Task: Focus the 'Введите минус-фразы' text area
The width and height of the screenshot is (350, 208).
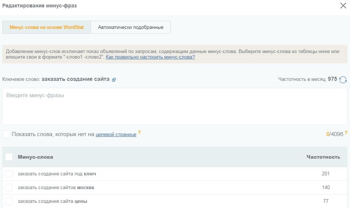Action: pyautogui.click(x=174, y=106)
